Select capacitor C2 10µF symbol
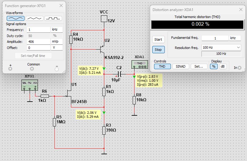This screenshot has width=247, height=161. [120, 74]
